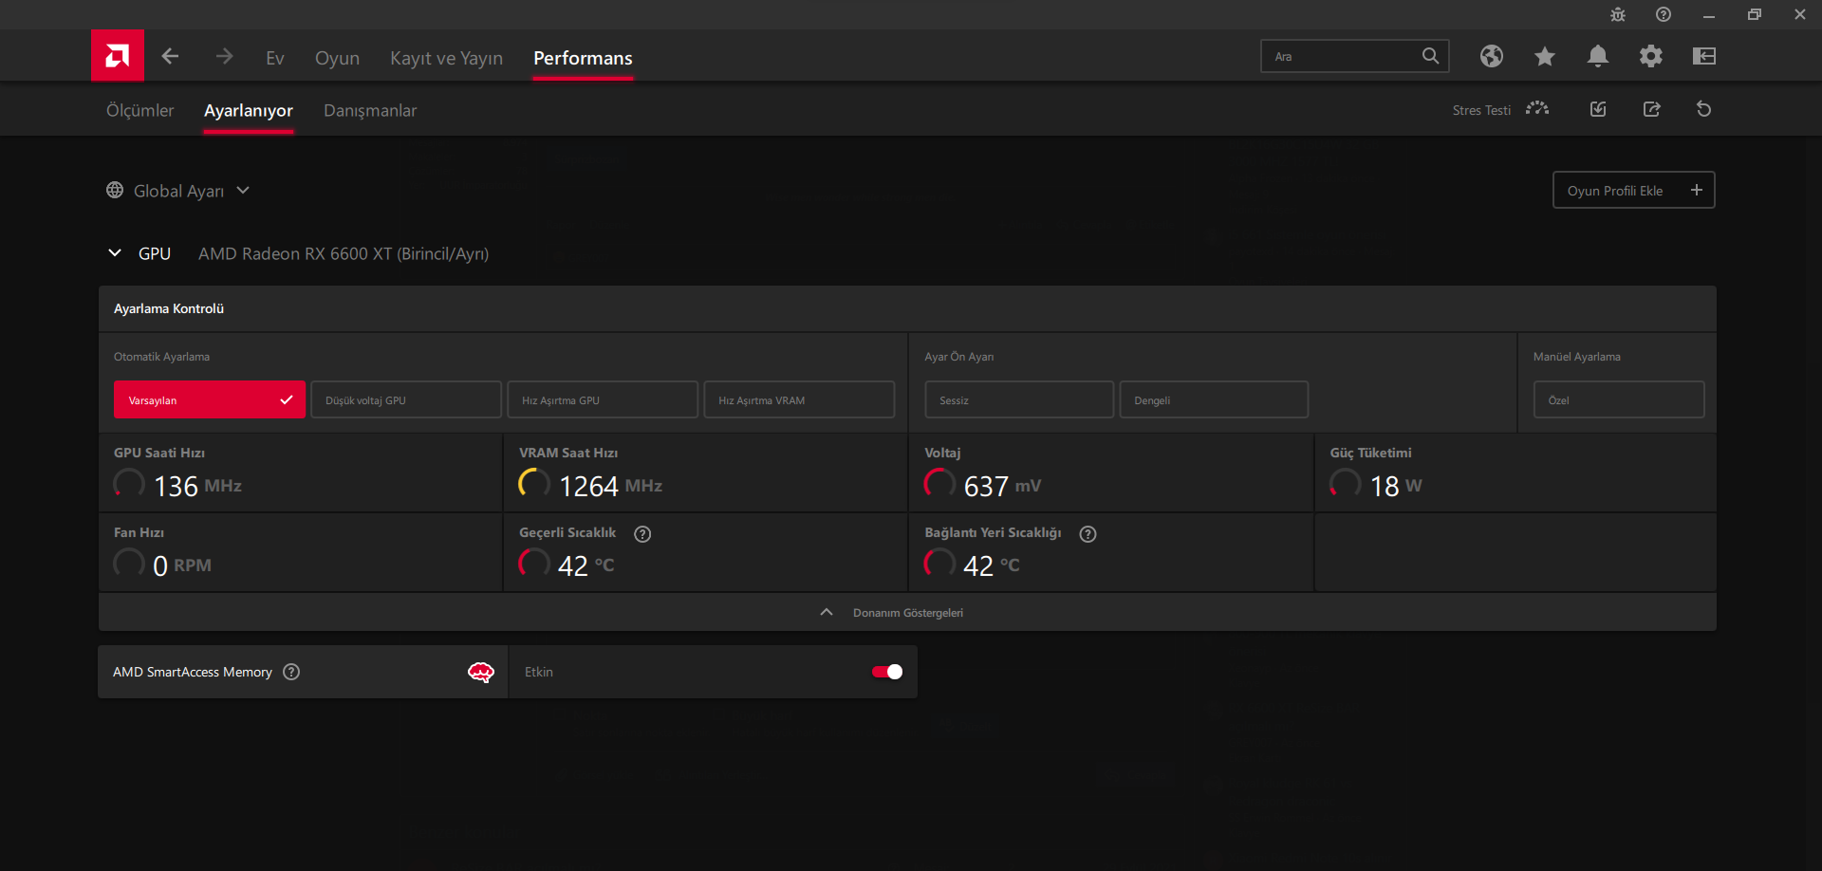Switch to the Performans tab
The height and width of the screenshot is (871, 1822).
[x=583, y=58]
